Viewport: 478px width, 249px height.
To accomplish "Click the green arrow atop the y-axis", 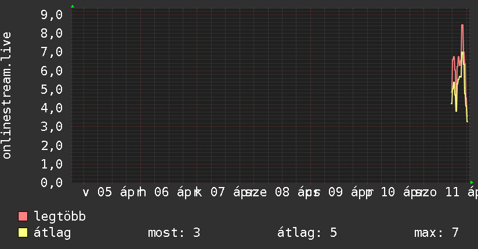I will tap(73, 6).
